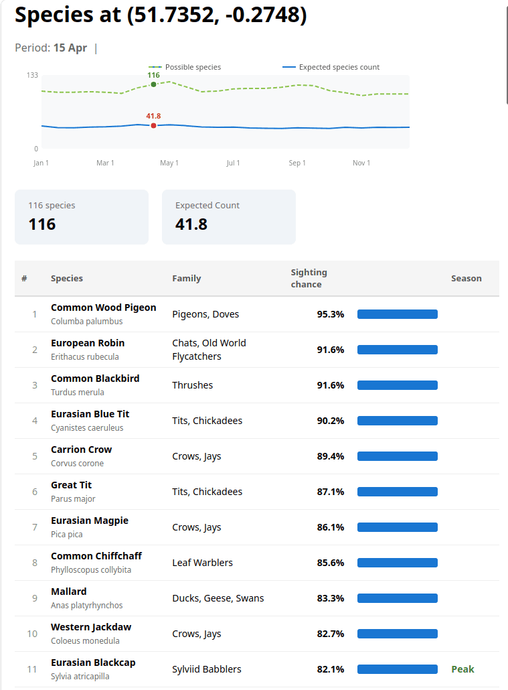The image size is (508, 690).
Task: Click the Carrion Crow sighting chance bar
Action: [397, 456]
